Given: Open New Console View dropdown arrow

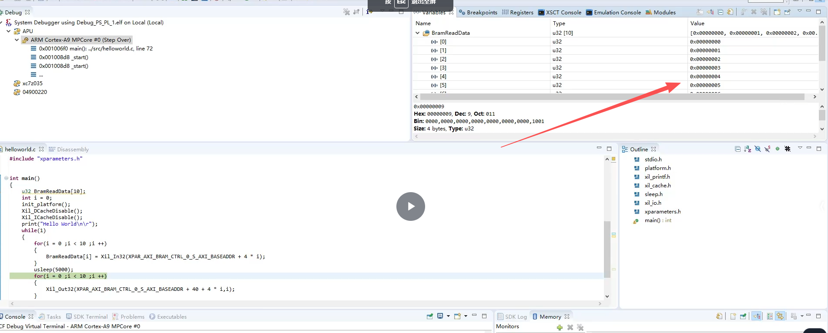Looking at the screenshot, I should 466,316.
